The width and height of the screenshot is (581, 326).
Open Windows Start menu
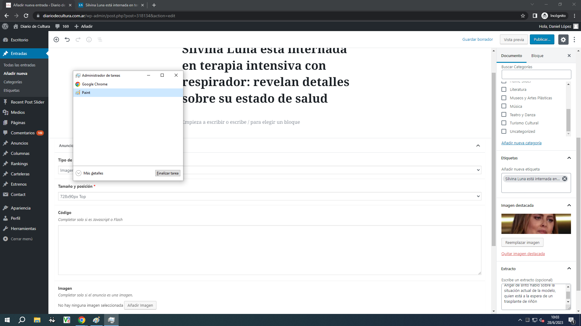(7, 320)
